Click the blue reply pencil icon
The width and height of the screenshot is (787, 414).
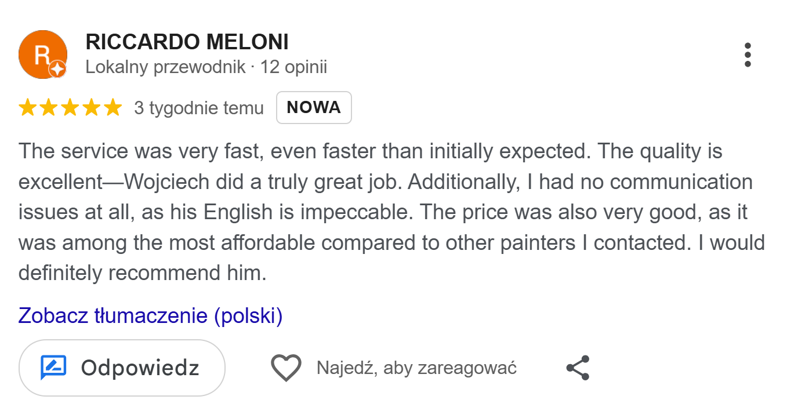53,368
